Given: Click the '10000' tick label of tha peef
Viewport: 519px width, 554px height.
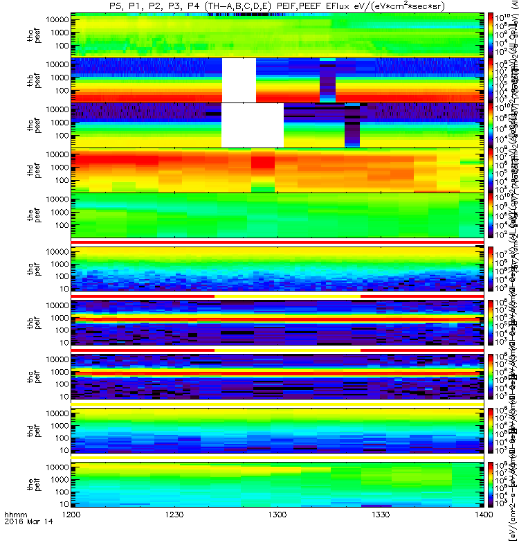Looking at the screenshot, I should (x=57, y=20).
